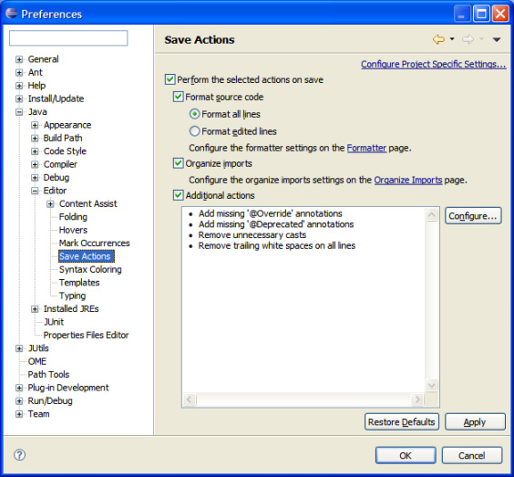The height and width of the screenshot is (477, 514).
Task: Open the forward history dropdown arrow
Action: [x=481, y=39]
